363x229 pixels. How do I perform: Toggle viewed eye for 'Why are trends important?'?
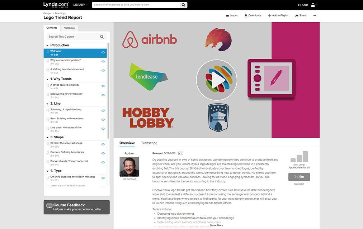click(103, 62)
